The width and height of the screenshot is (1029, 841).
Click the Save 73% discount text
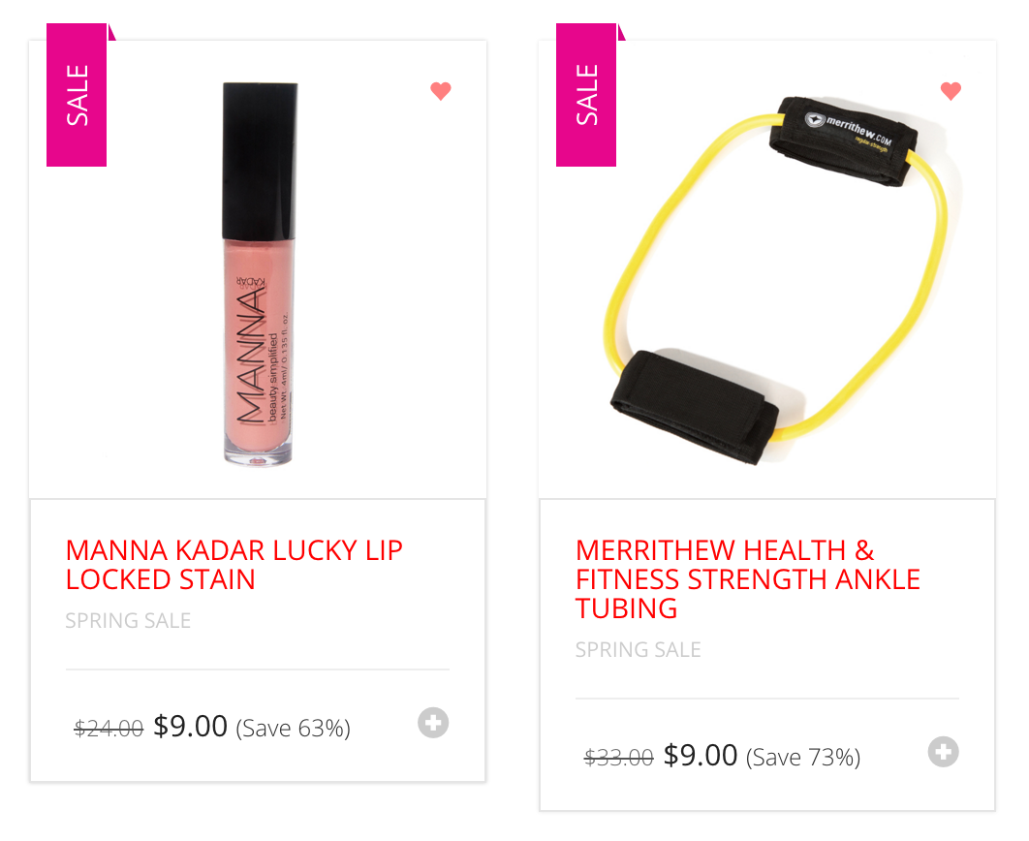pos(802,758)
